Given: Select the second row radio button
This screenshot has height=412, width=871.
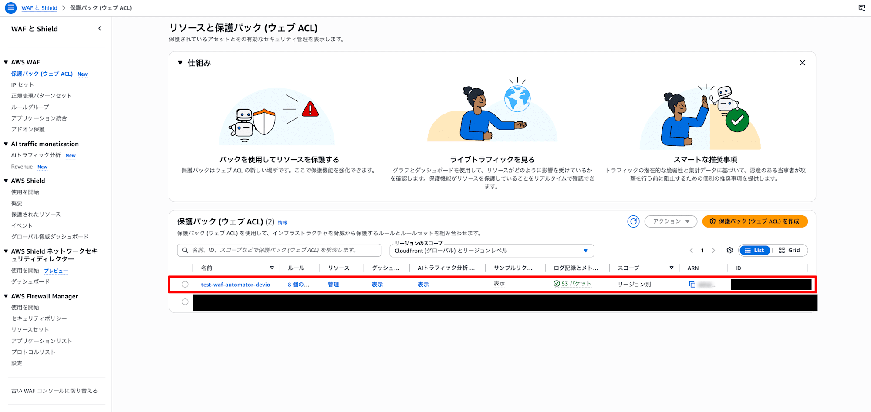Looking at the screenshot, I should (x=185, y=302).
